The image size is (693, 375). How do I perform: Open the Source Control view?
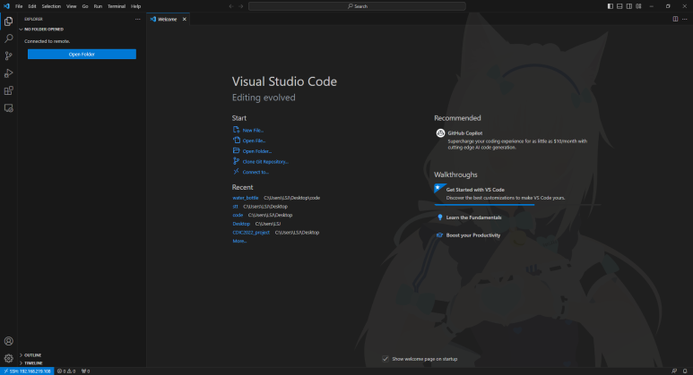coord(8,56)
